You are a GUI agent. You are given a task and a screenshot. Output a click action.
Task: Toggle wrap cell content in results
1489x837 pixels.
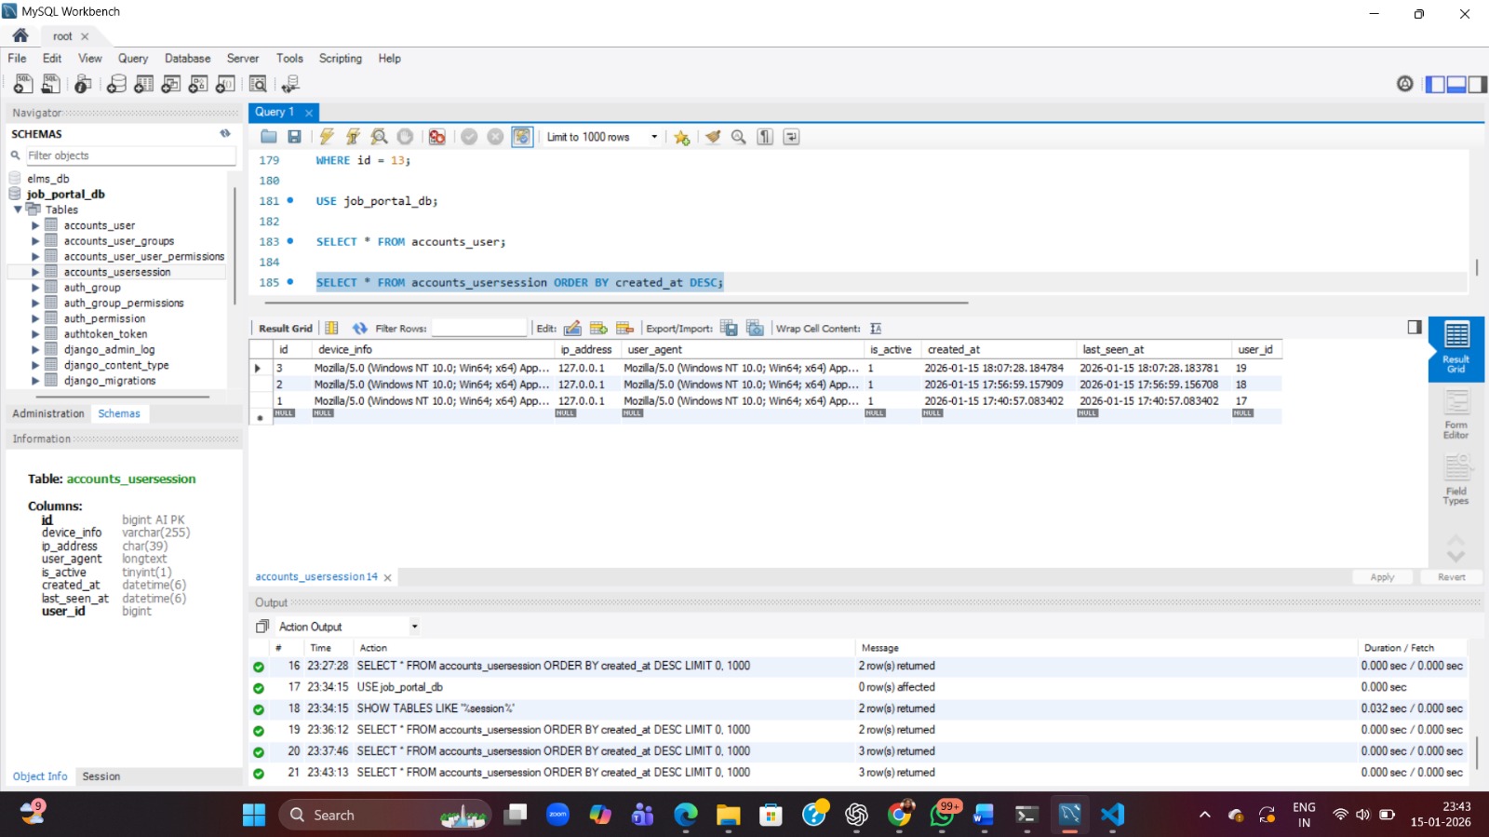[x=876, y=329]
